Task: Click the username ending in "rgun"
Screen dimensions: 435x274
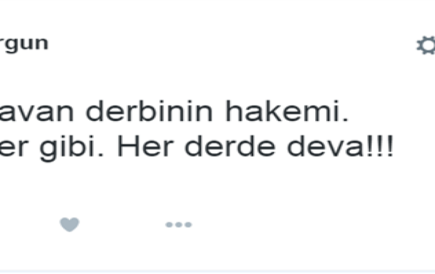Action: point(24,45)
